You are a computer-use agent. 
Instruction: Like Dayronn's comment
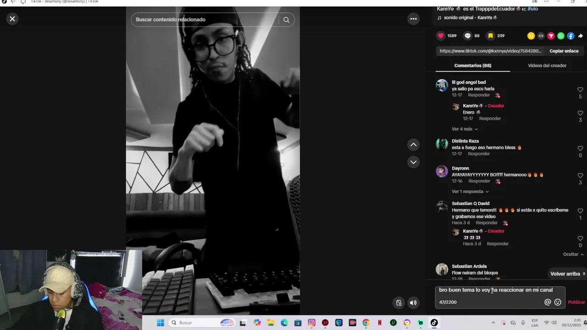coord(580,176)
